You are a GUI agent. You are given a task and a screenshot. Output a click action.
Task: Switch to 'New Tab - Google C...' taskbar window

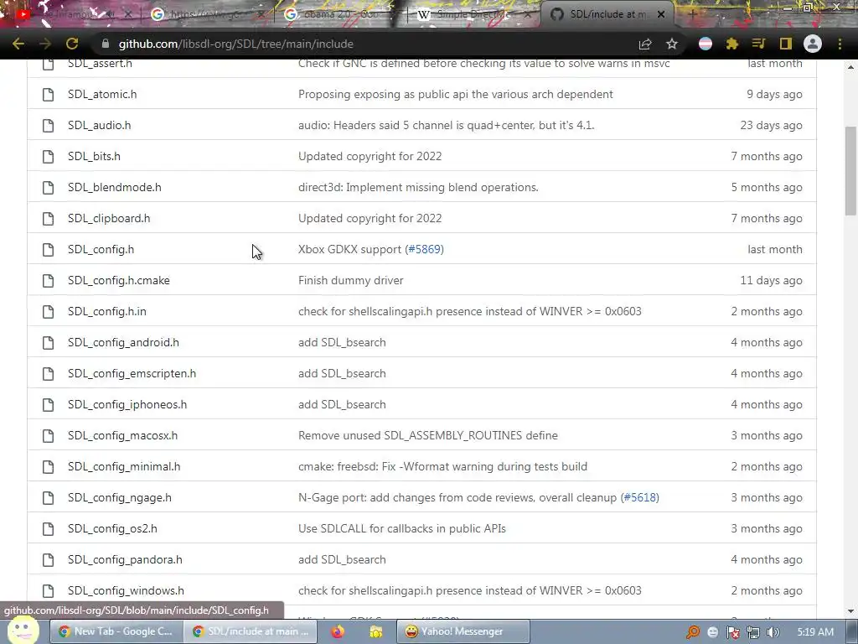(116, 631)
